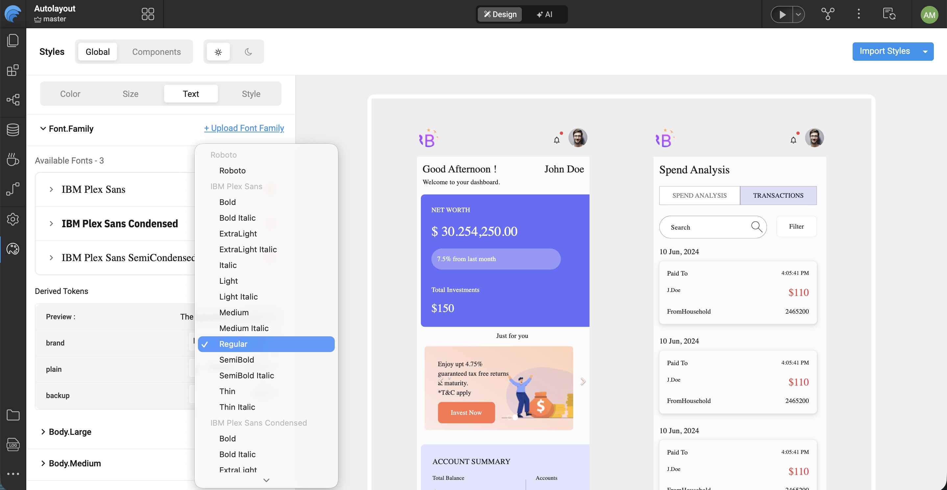
Task: Open the run options dropdown arrow
Action: (798, 14)
